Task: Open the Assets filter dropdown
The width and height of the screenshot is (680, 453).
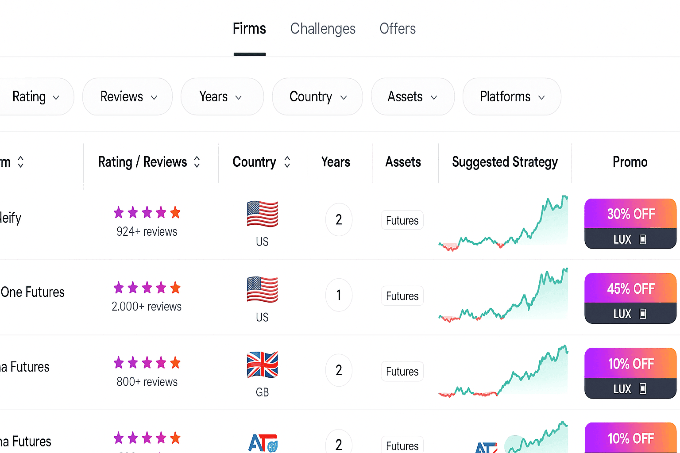Action: point(413,97)
